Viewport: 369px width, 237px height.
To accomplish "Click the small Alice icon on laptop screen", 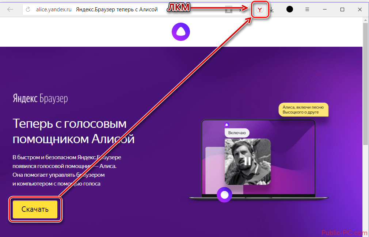I will (227, 125).
